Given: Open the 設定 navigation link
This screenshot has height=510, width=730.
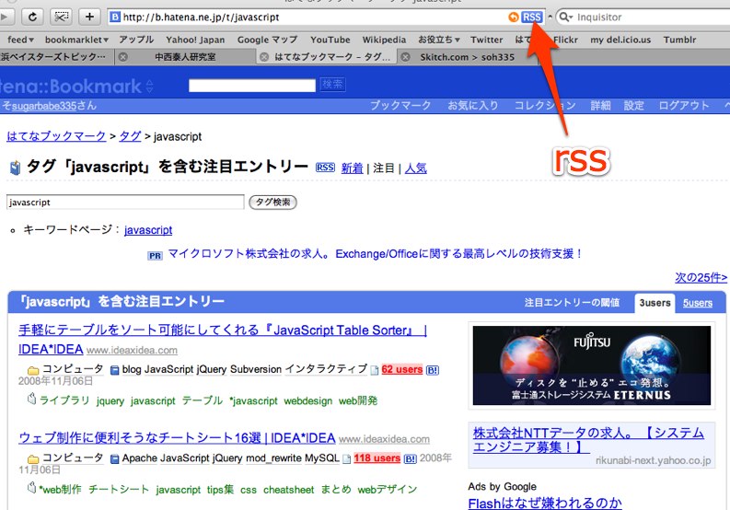Looking at the screenshot, I should coord(633,106).
